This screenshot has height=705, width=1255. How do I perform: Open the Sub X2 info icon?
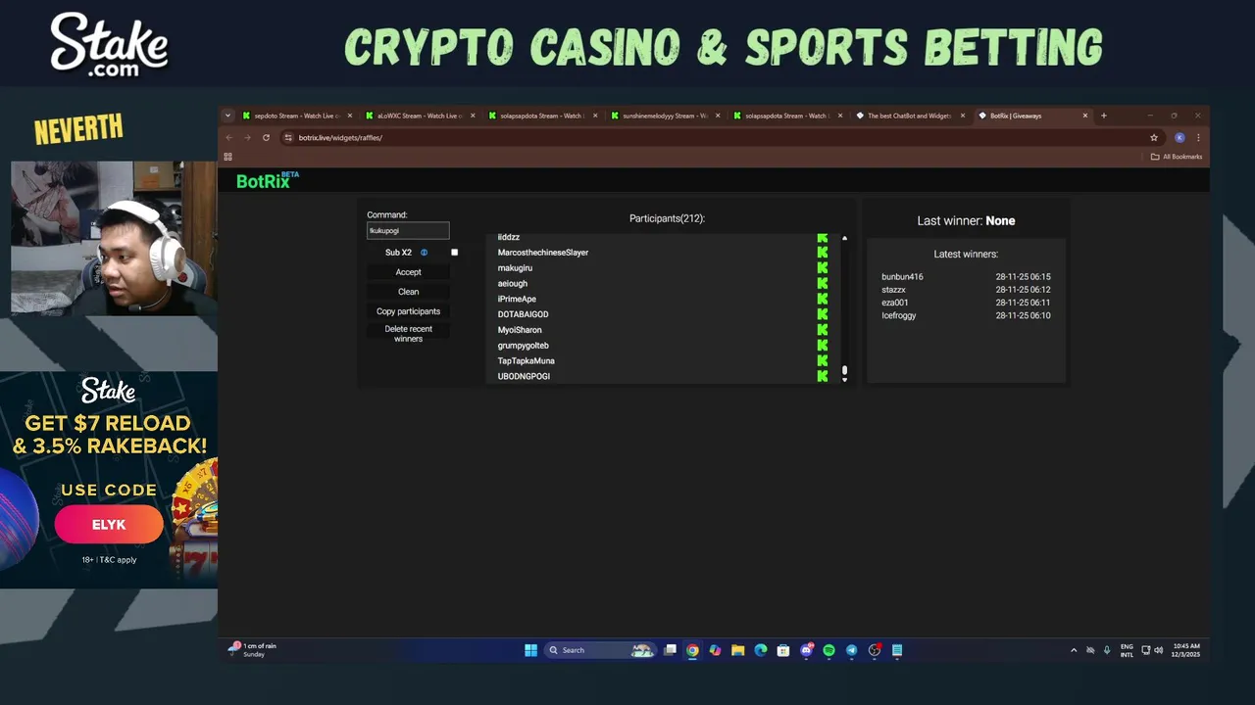click(x=424, y=253)
